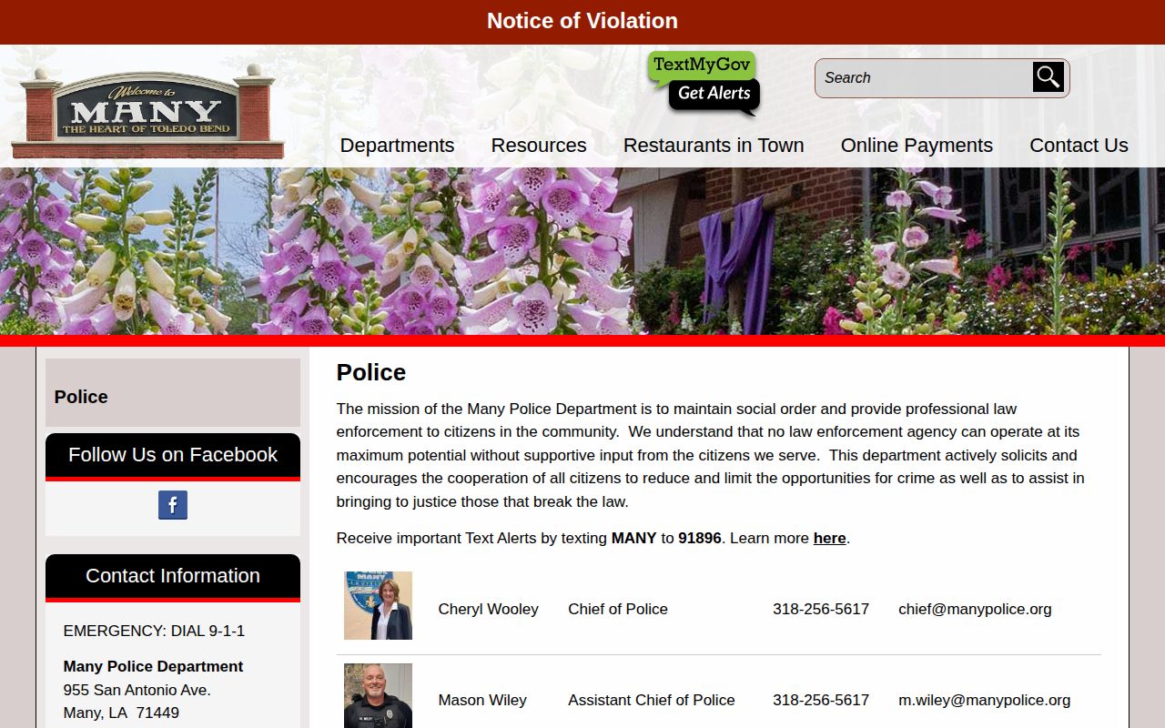Click Cheryl Wooley's photo thumbnail

[378, 605]
